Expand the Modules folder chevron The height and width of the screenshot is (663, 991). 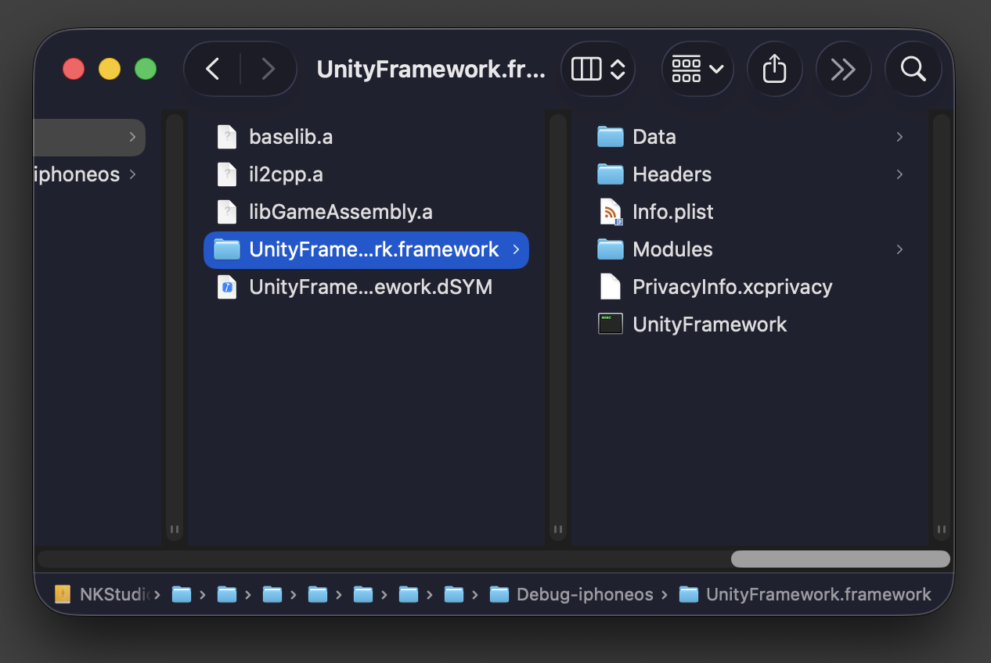pos(899,249)
